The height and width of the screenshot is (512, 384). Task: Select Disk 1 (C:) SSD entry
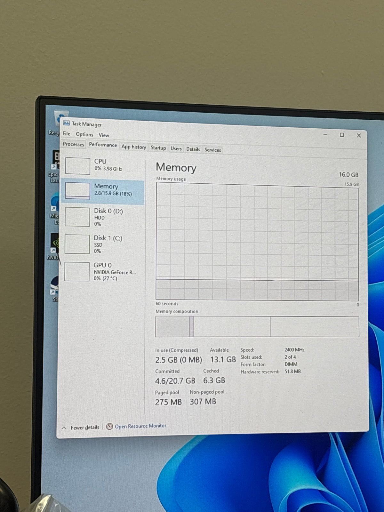click(x=103, y=244)
